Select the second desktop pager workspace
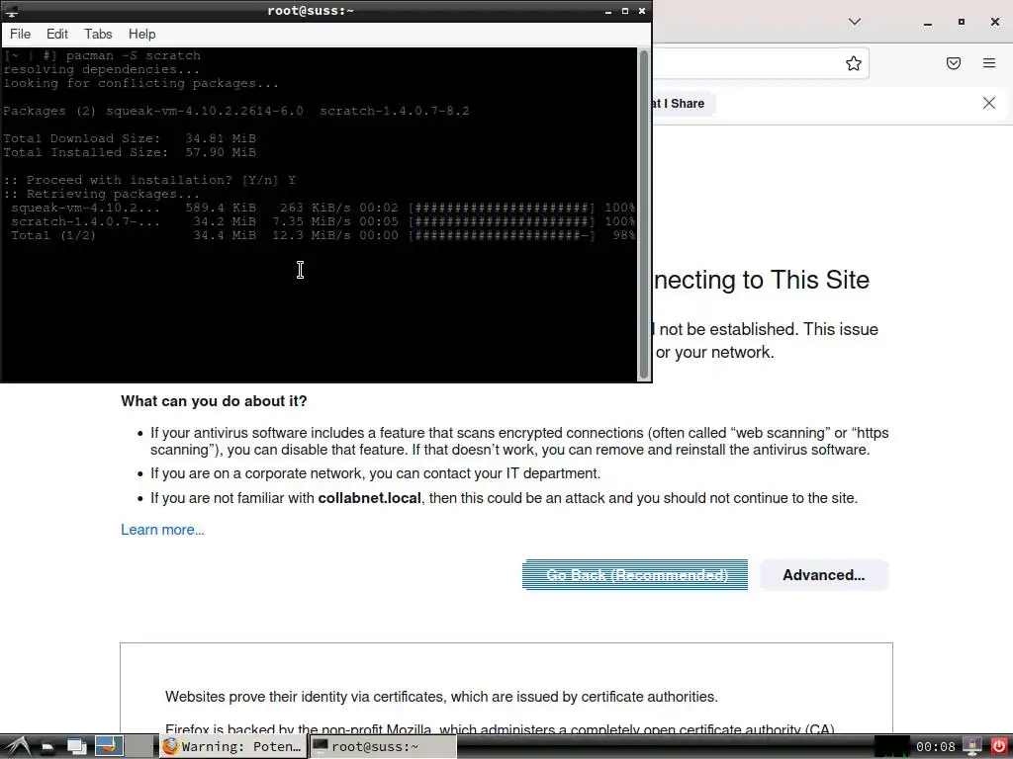Viewport: 1013px width, 759px height. point(139,746)
